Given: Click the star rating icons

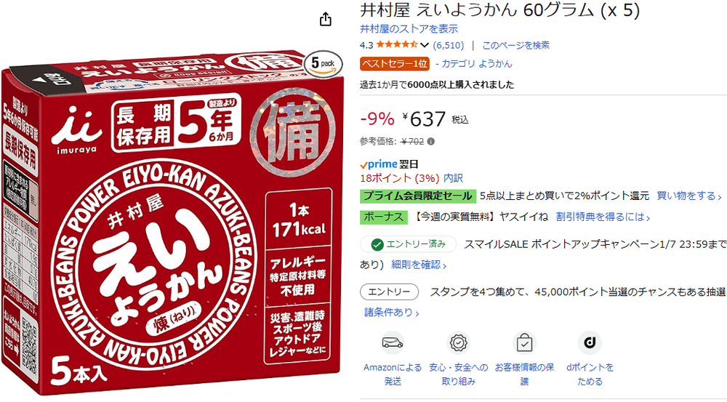Looking at the screenshot, I should pyautogui.click(x=397, y=45).
